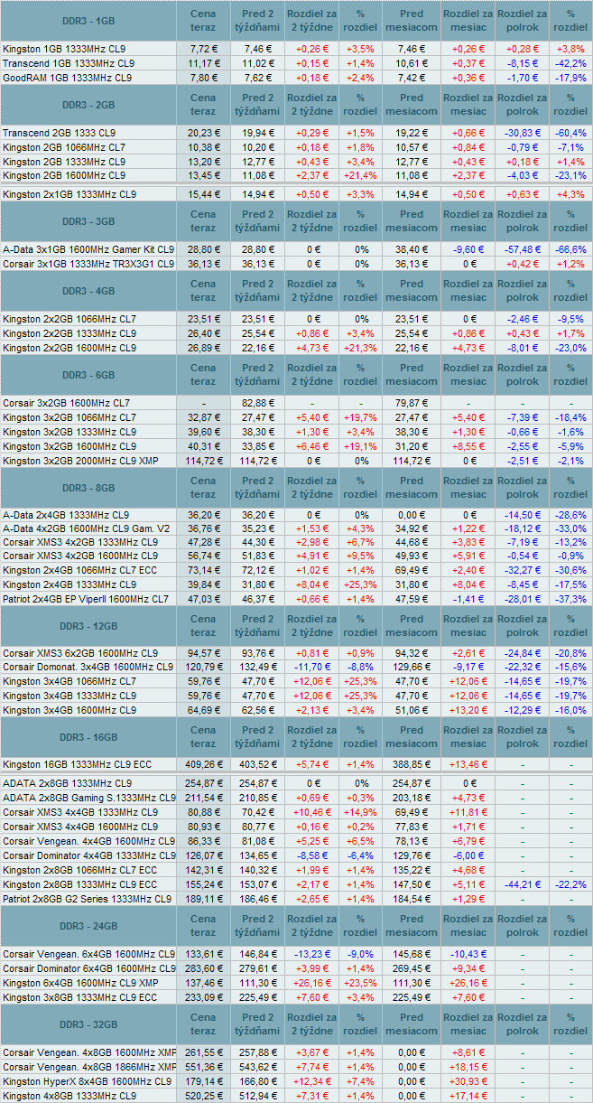Click the DDR3 - 32GB section header
593x1103 pixels.
click(88, 1025)
